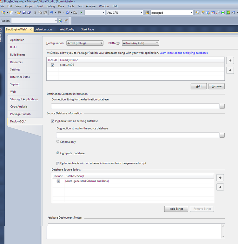Open the Configuration Active (Debug) dropdown

tap(85, 43)
